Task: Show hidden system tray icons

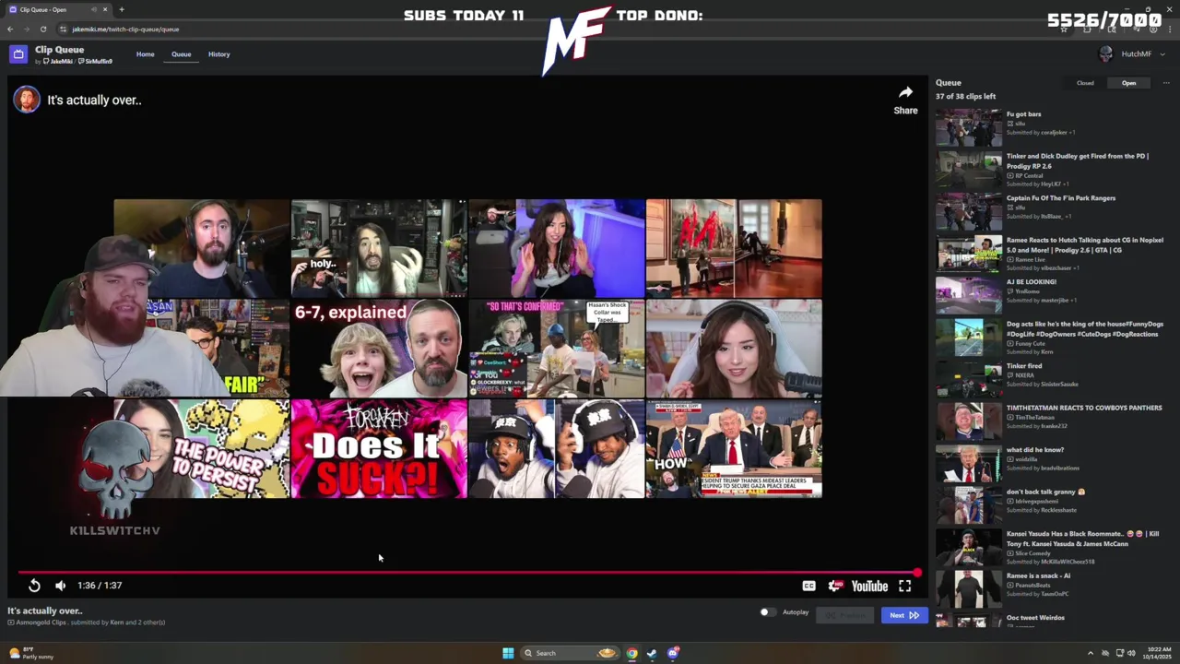Action: (1091, 653)
